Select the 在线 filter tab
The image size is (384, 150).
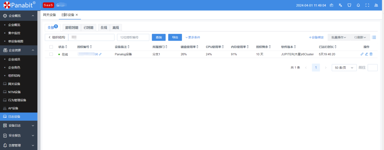104,28
